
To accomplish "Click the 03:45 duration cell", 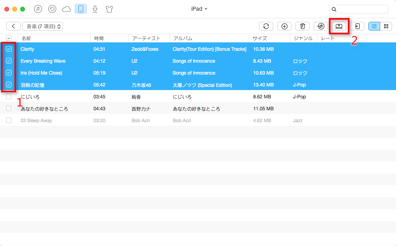I will click(x=99, y=97).
